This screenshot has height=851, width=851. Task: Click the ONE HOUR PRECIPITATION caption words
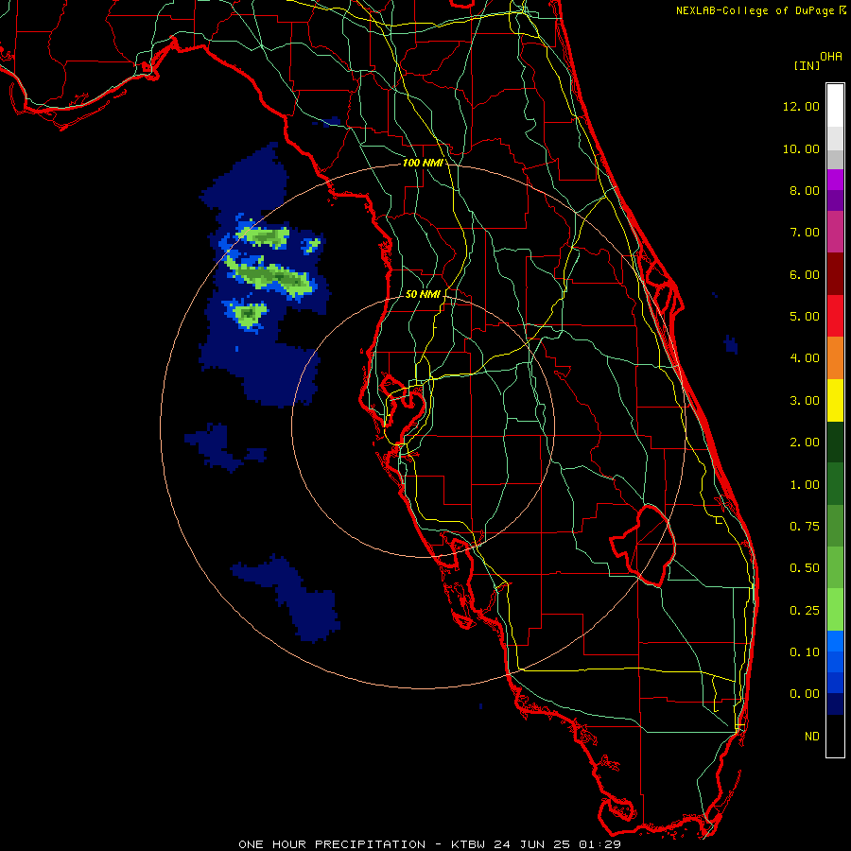[332, 844]
